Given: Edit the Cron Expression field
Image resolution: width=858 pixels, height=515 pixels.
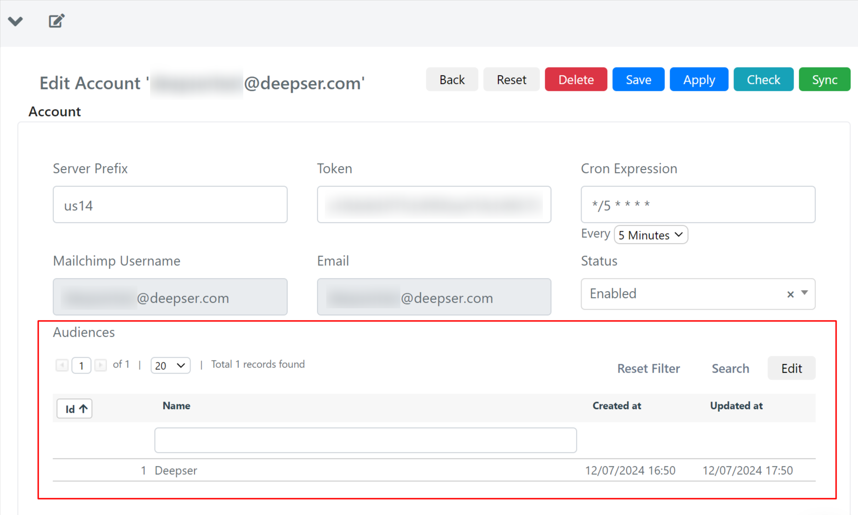Looking at the screenshot, I should tap(698, 204).
